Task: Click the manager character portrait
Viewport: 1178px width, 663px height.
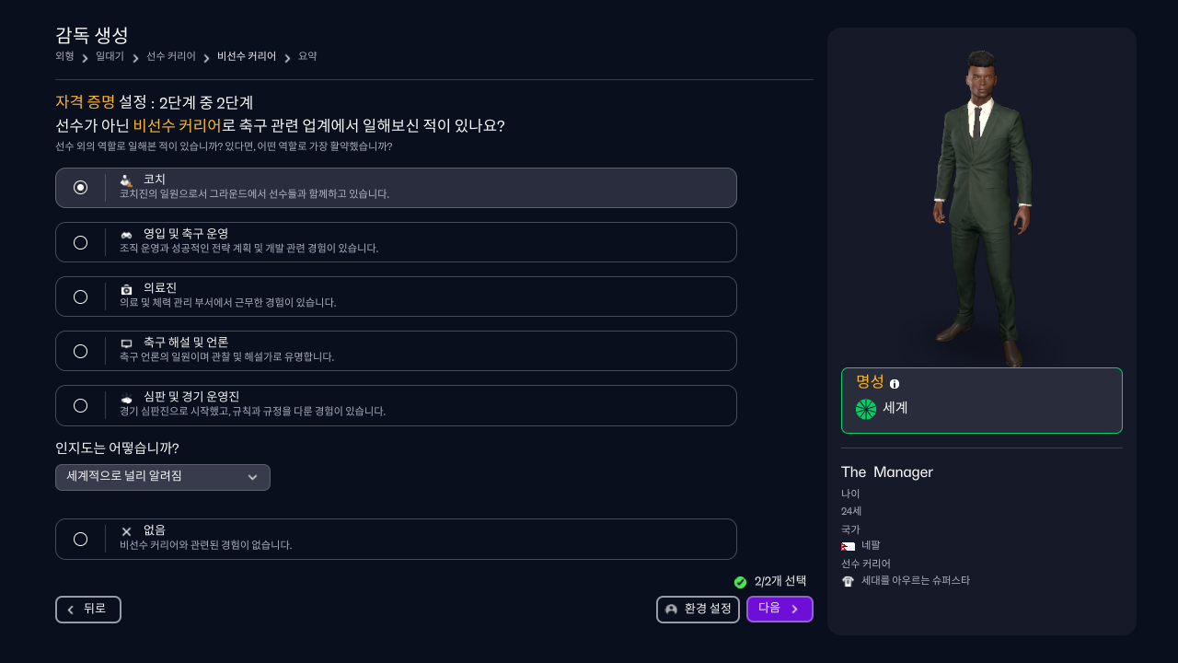Action: pos(981,203)
